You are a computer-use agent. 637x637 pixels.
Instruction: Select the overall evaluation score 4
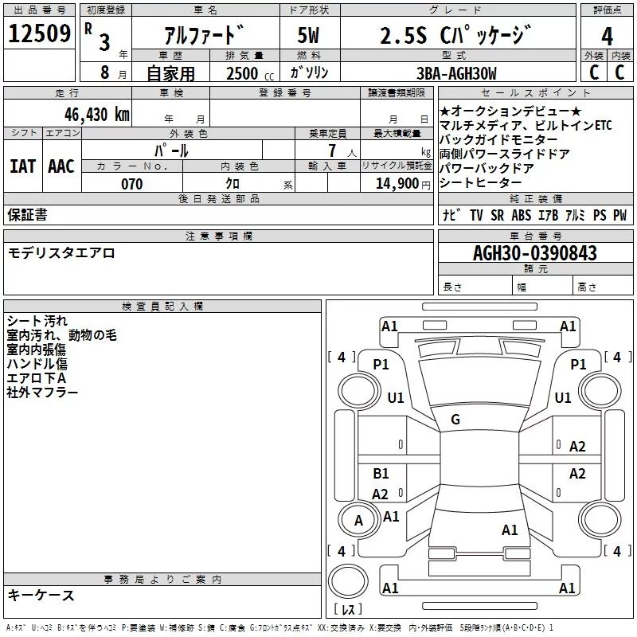pos(608,37)
